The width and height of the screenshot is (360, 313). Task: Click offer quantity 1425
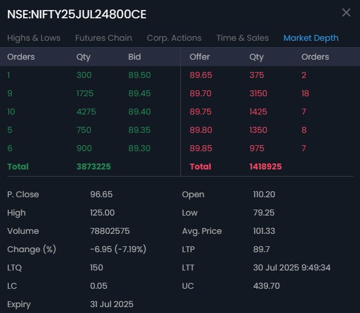tap(258, 112)
